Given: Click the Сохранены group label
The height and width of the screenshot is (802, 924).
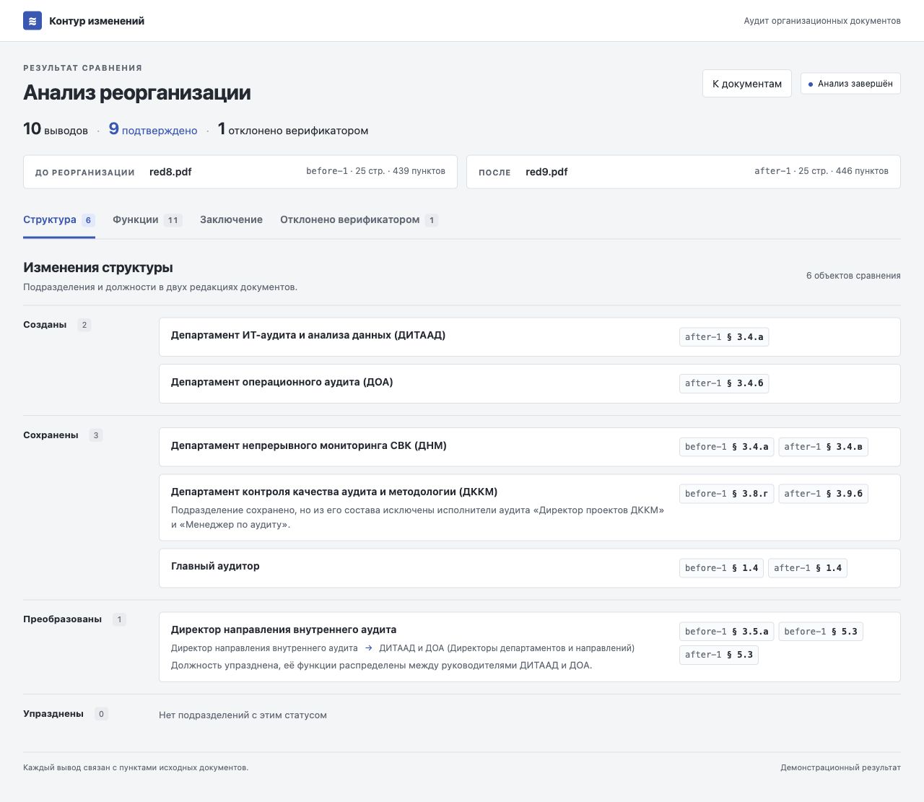Looking at the screenshot, I should (51, 435).
